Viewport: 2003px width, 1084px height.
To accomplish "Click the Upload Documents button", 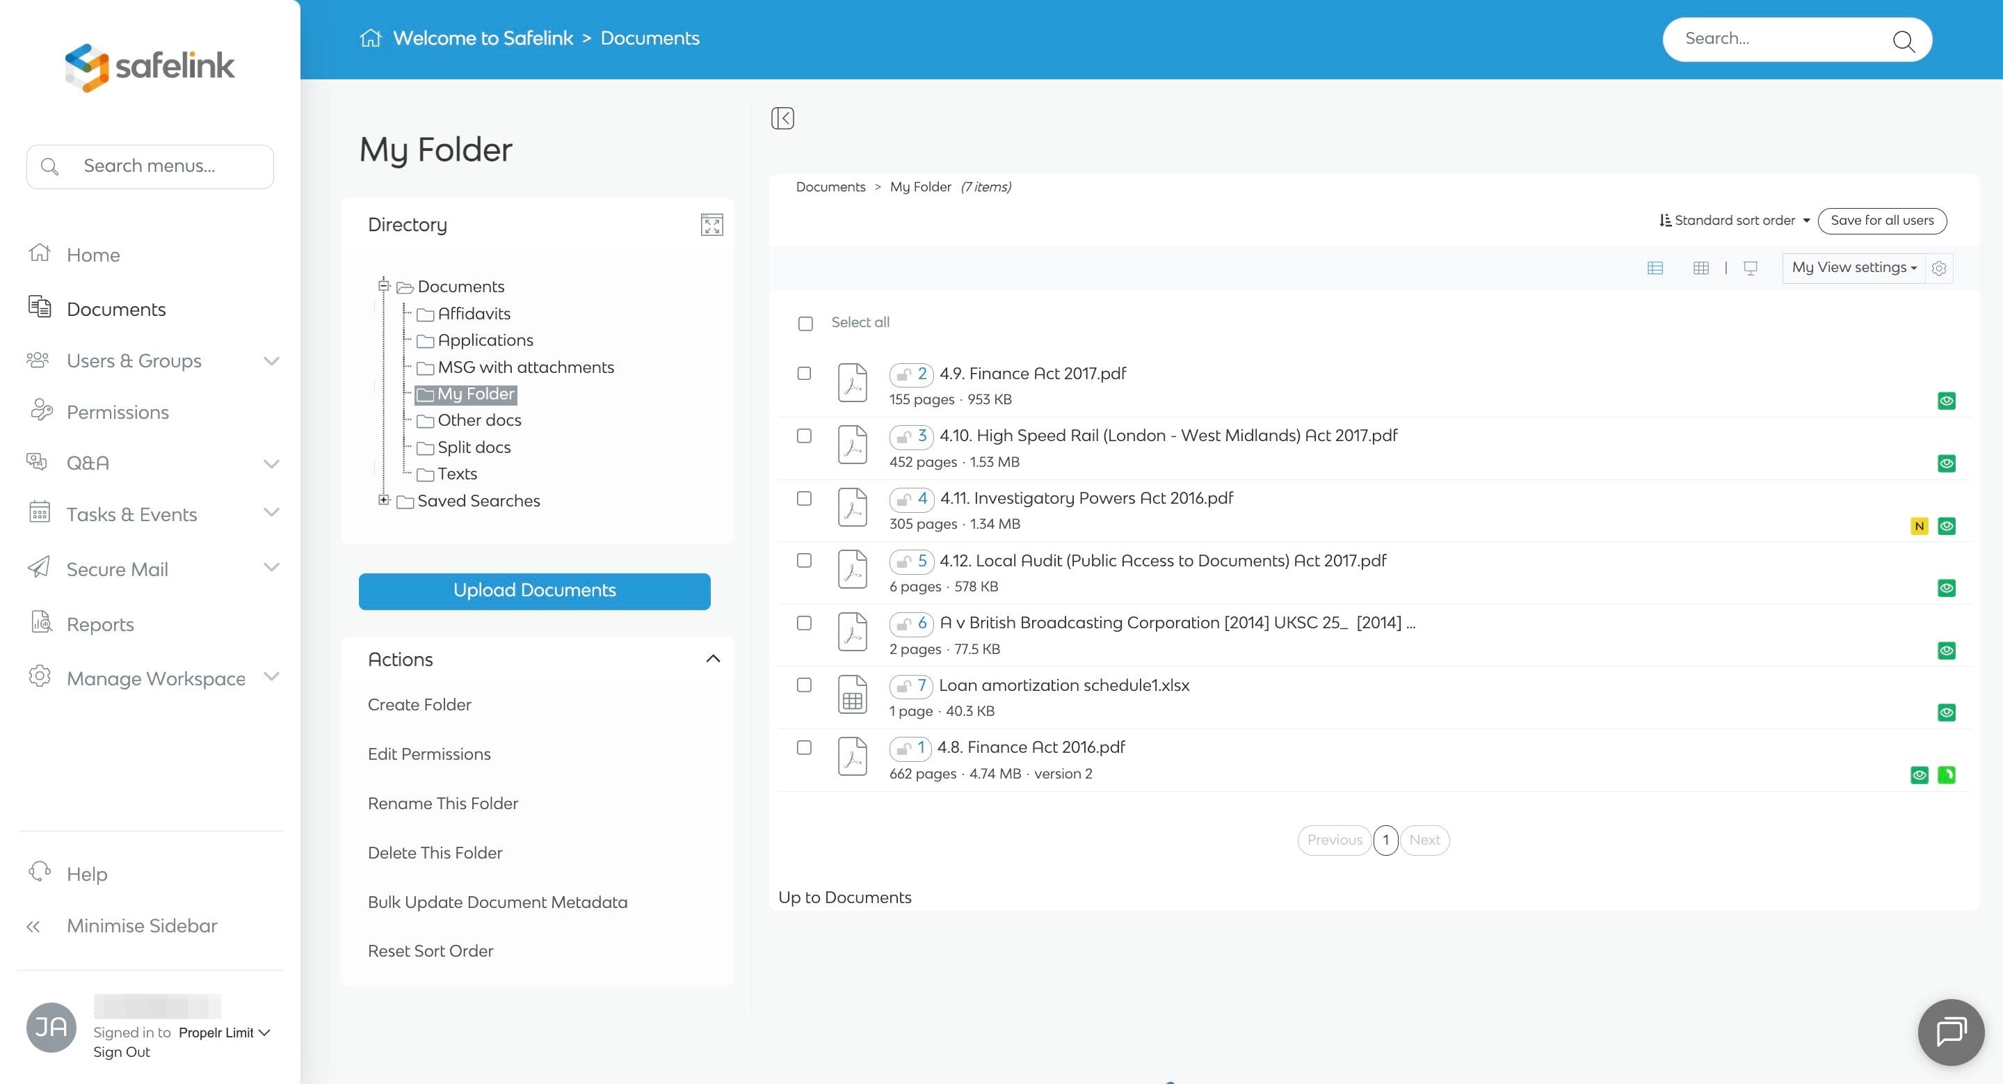I will click(534, 591).
